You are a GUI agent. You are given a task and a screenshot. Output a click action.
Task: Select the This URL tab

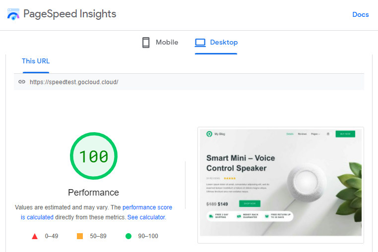(x=36, y=61)
